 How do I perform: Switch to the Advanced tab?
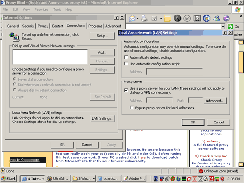(113, 26)
